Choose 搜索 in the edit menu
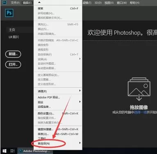This screenshot has height=154, width=157. 58,9
